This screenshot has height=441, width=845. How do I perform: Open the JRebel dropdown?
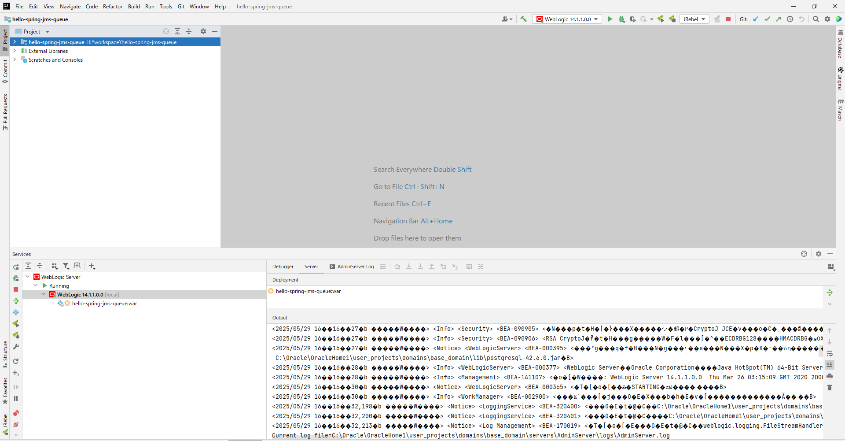[694, 19]
